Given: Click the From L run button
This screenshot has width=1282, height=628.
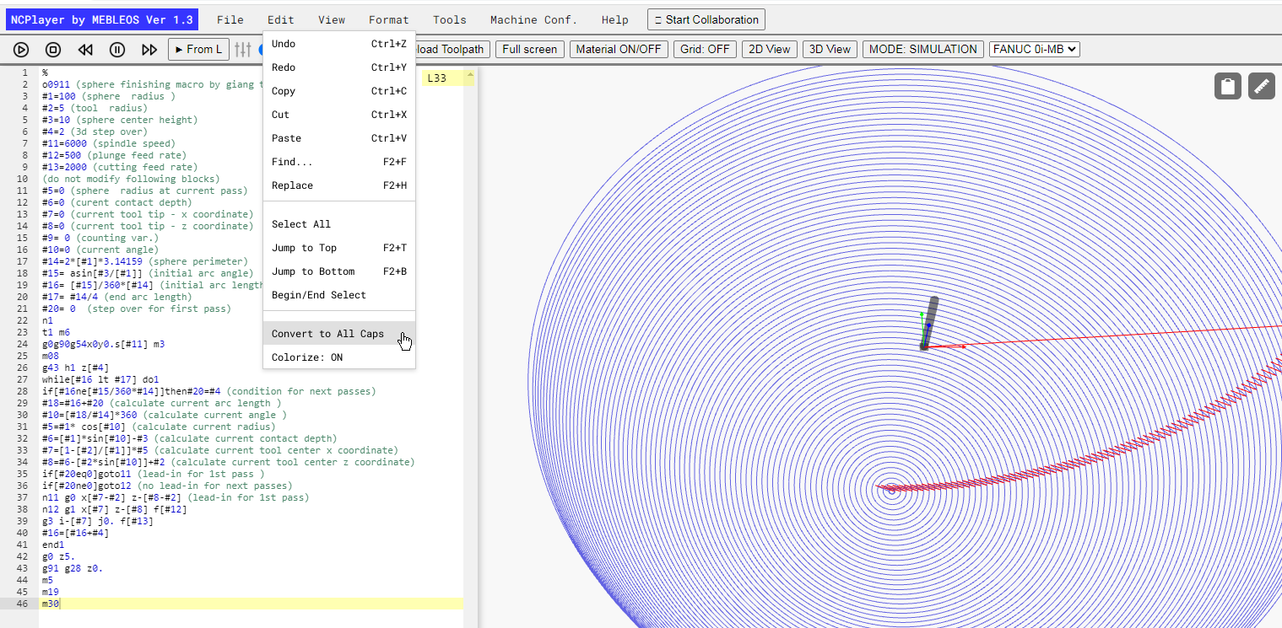Looking at the screenshot, I should coord(199,50).
